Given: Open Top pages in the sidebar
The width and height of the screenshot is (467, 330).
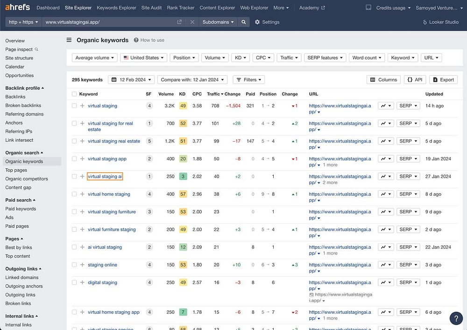Looking at the screenshot, I should point(16,170).
